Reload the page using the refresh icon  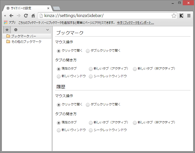coord(26,16)
